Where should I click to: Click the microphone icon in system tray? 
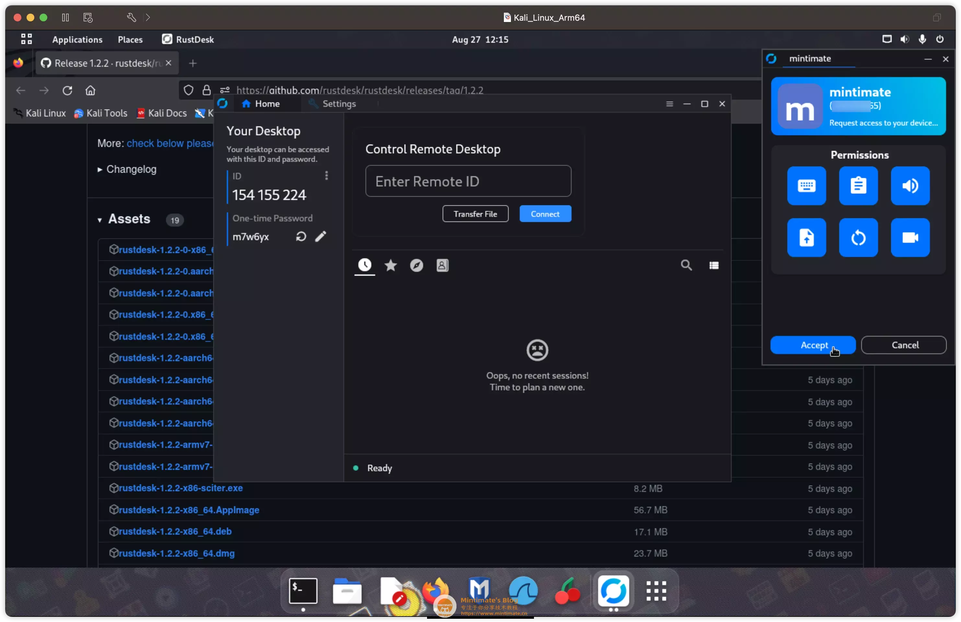pos(922,39)
